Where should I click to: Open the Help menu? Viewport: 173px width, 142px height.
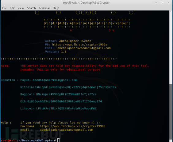click(x=56, y=8)
